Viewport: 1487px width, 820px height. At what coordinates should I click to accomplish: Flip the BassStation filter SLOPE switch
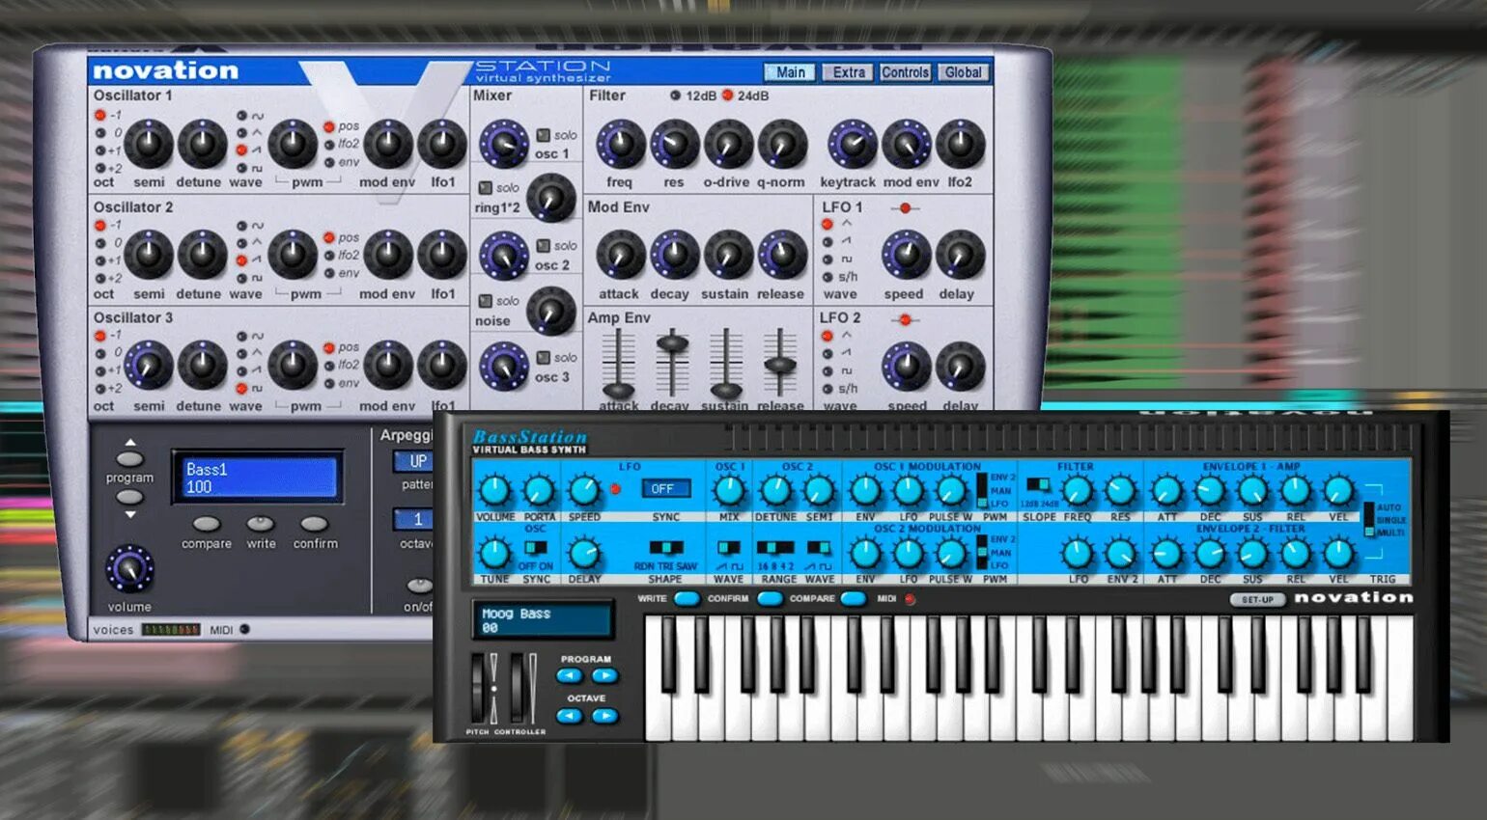click(x=1038, y=484)
